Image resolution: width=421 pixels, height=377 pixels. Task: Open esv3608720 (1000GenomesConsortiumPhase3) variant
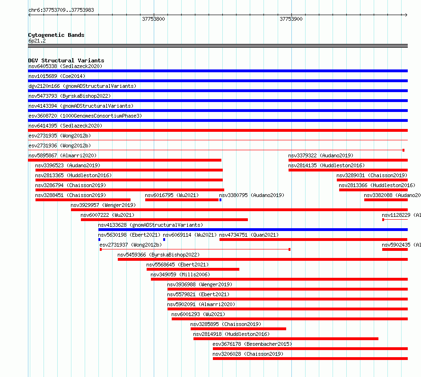tap(85, 116)
